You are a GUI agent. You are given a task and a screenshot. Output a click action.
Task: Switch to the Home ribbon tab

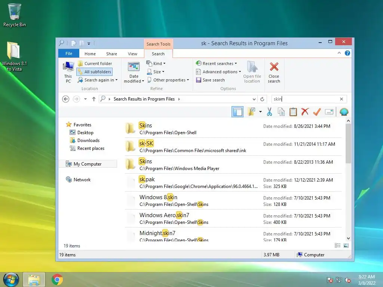(90, 54)
